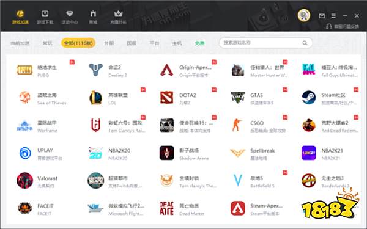Screen dimensions: 367x229
Task: Select the Steam-Apex red square icon
Action: [238, 208]
